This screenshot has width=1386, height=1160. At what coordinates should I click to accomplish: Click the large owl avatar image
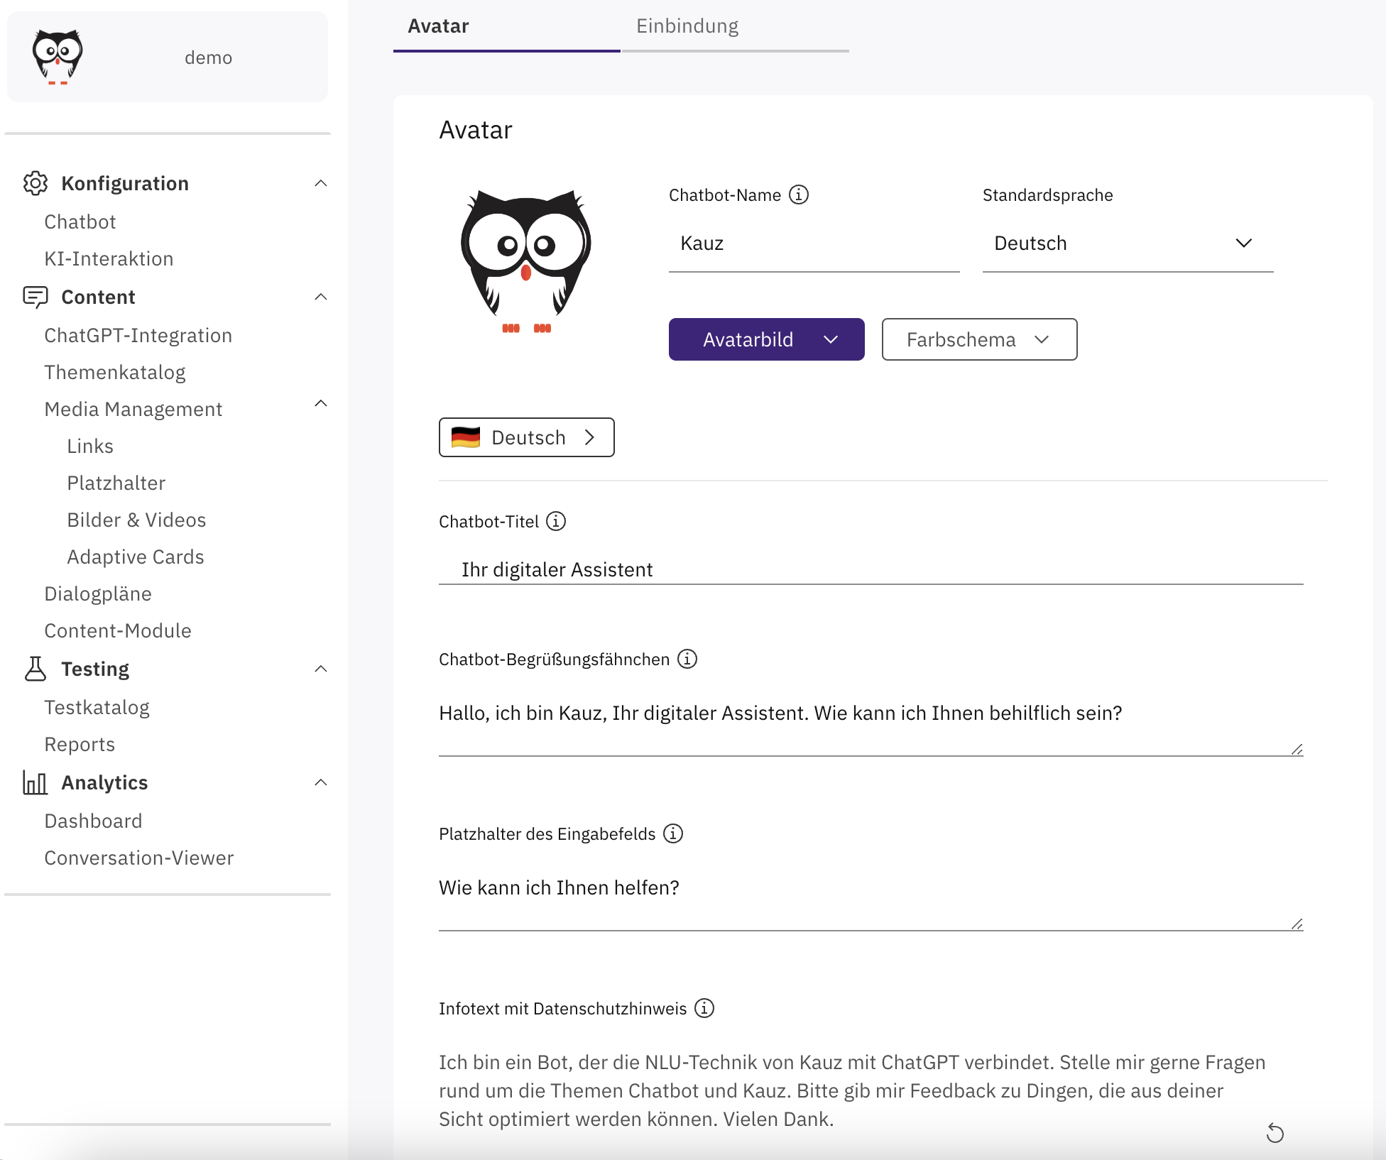click(526, 261)
